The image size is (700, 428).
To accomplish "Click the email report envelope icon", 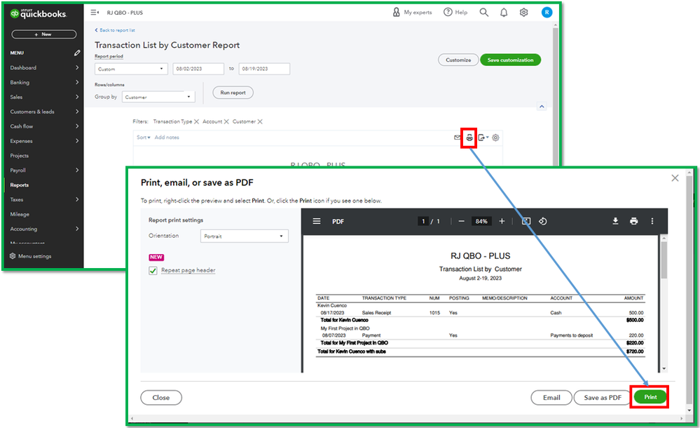I will (x=457, y=138).
